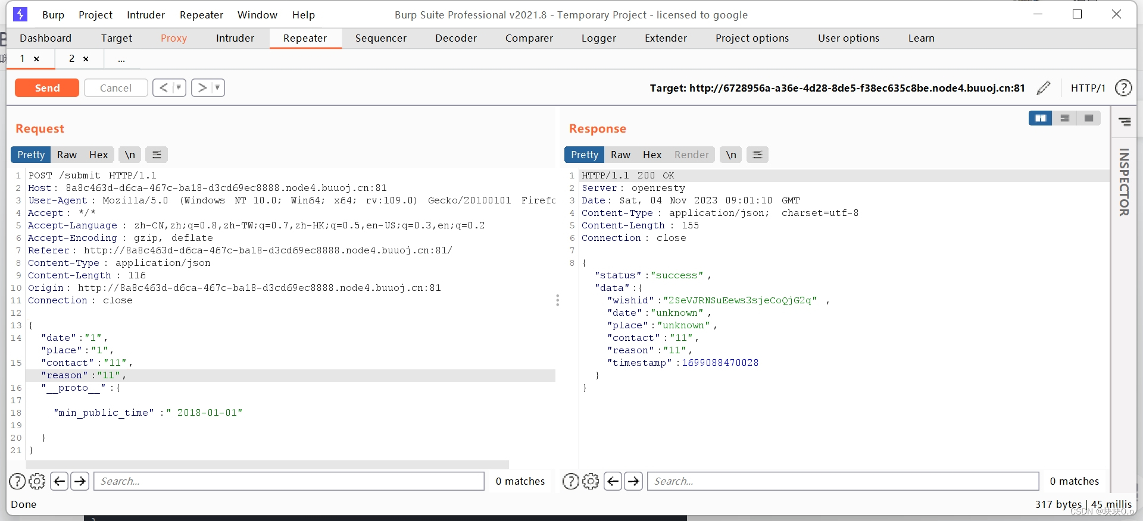The height and width of the screenshot is (521, 1143).
Task: Open Repeater help question mark icon
Action: point(1123,88)
